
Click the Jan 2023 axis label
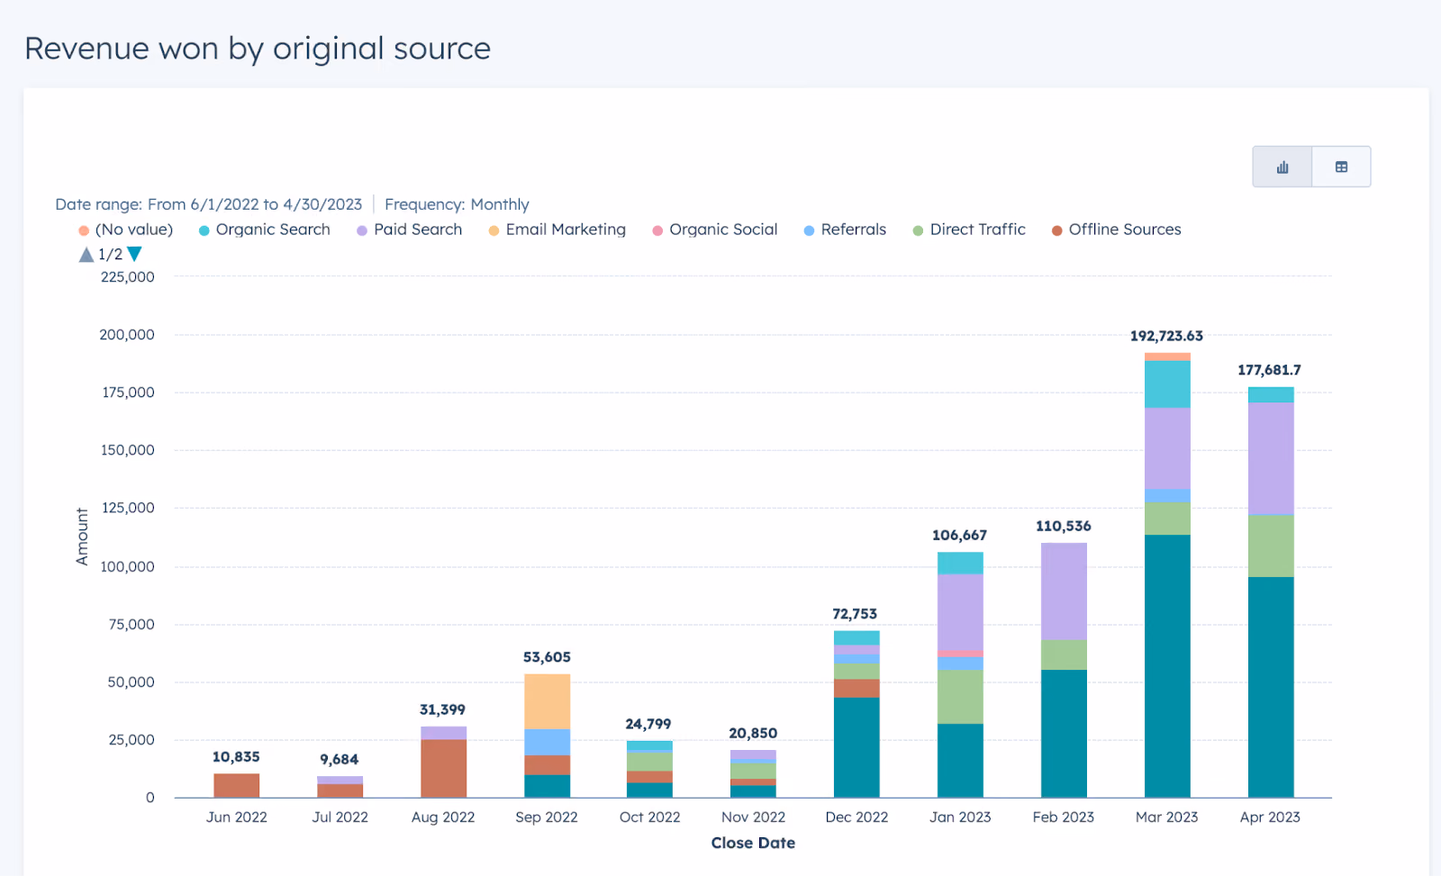pyautogui.click(x=960, y=817)
